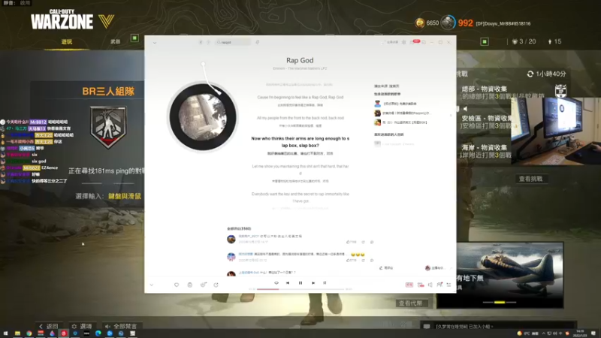
Task: Click the Warzone chat message icon
Action: click(x=427, y=327)
